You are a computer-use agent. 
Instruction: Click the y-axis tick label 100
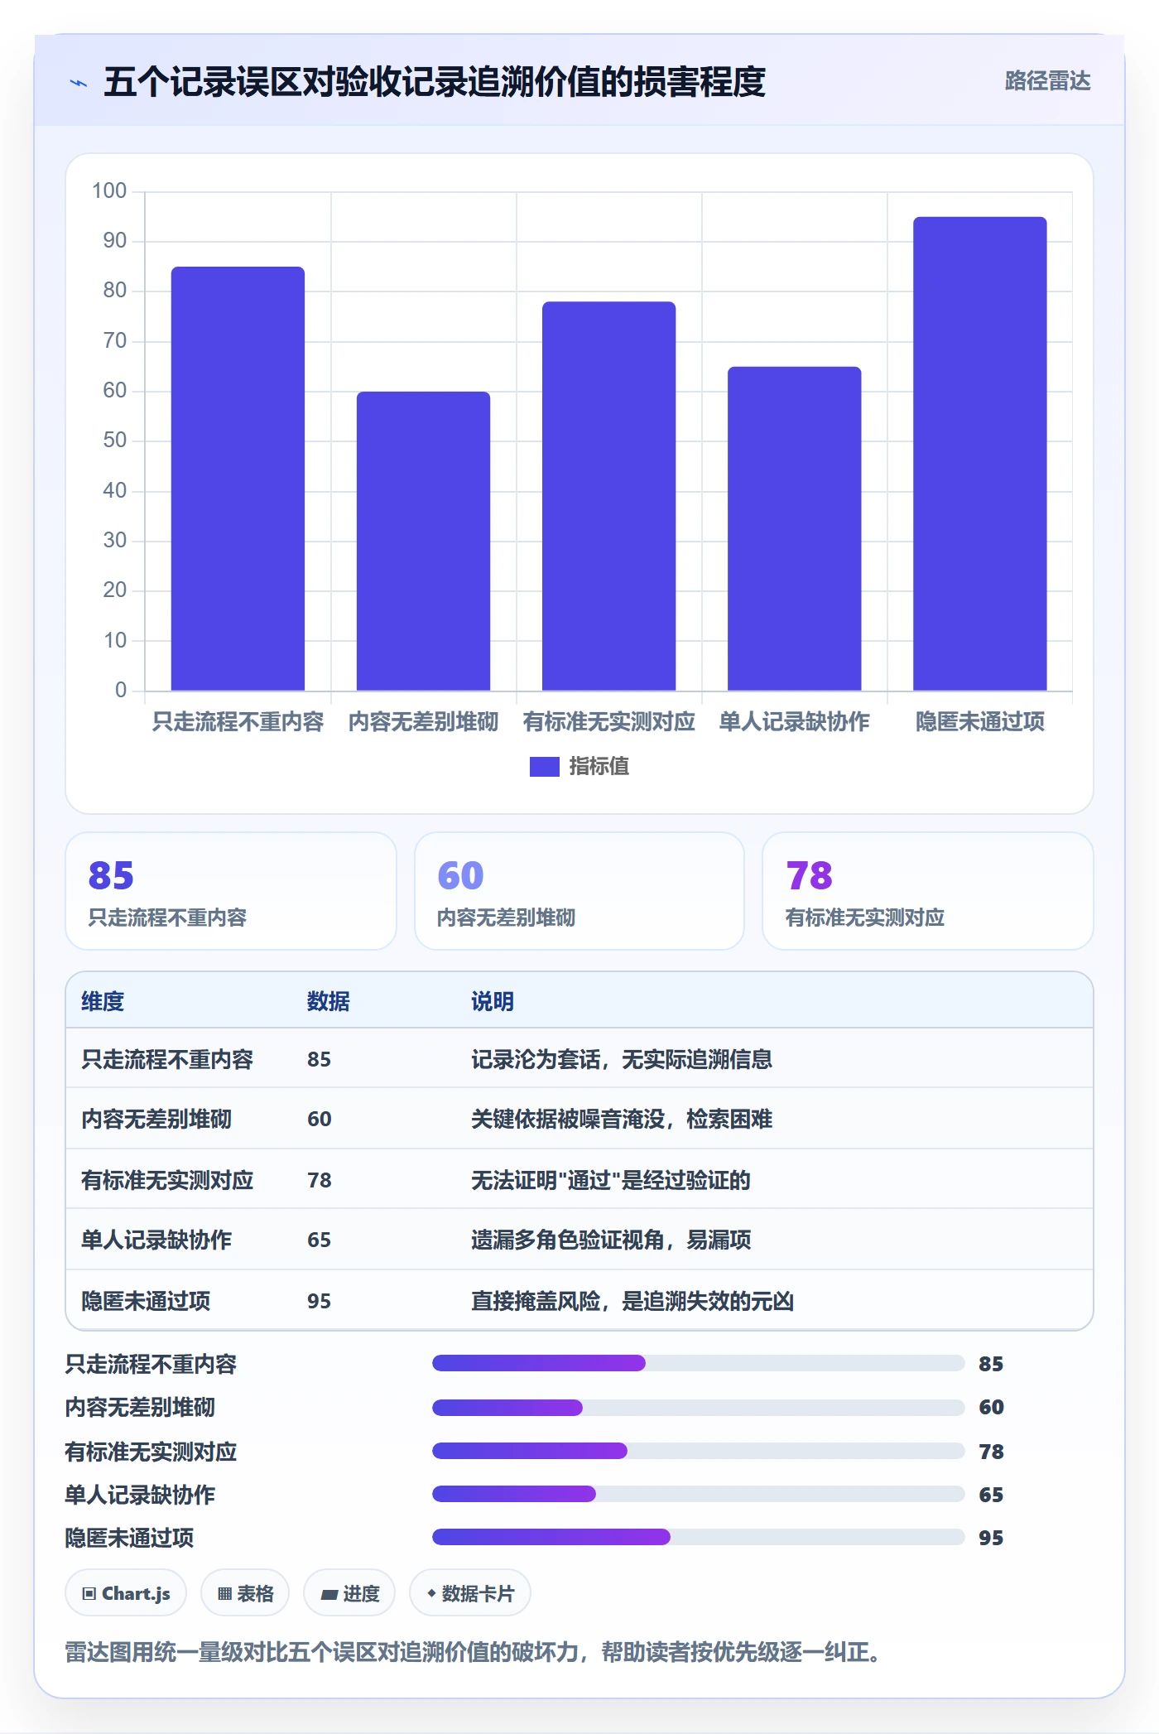109,191
